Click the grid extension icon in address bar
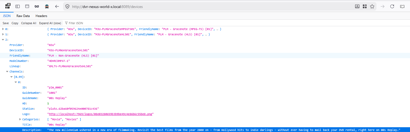Screen dimensions: 410x132 tap(365, 6)
